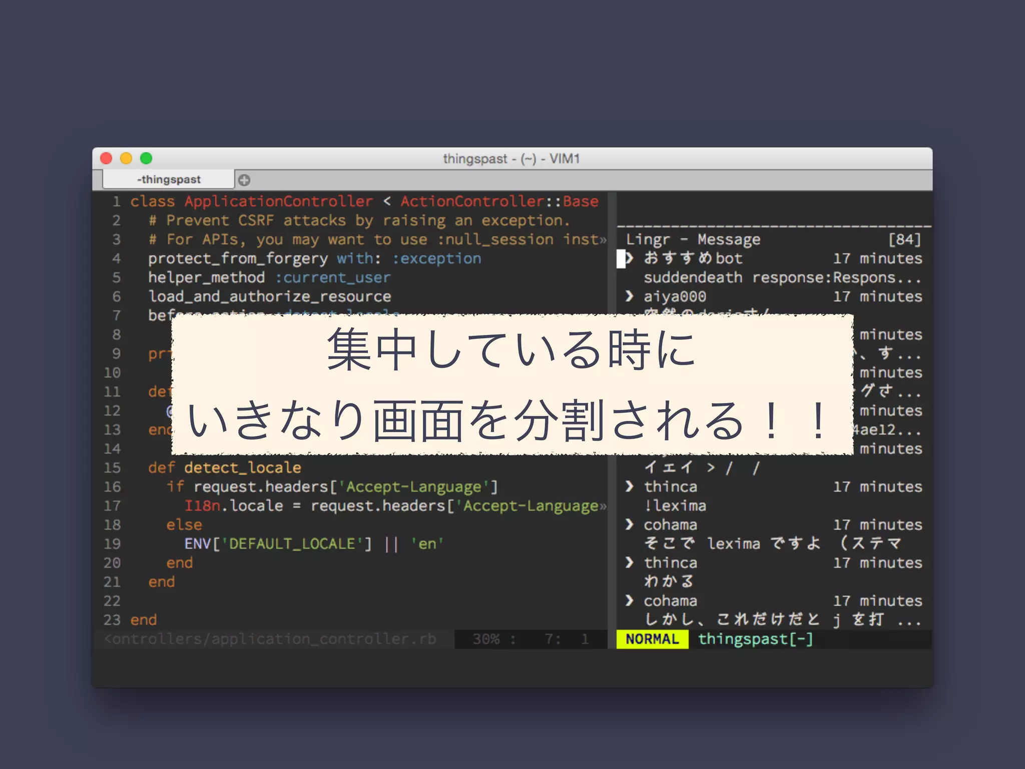
Task: Click ':current_user' symbol on line 5
Action: (x=333, y=277)
